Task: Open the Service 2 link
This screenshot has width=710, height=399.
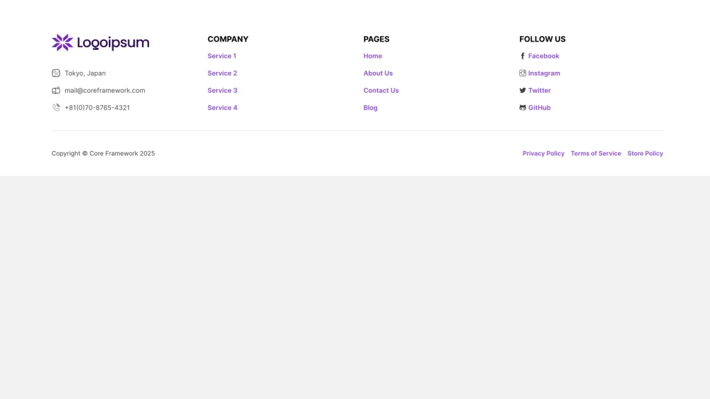Action: coord(222,73)
